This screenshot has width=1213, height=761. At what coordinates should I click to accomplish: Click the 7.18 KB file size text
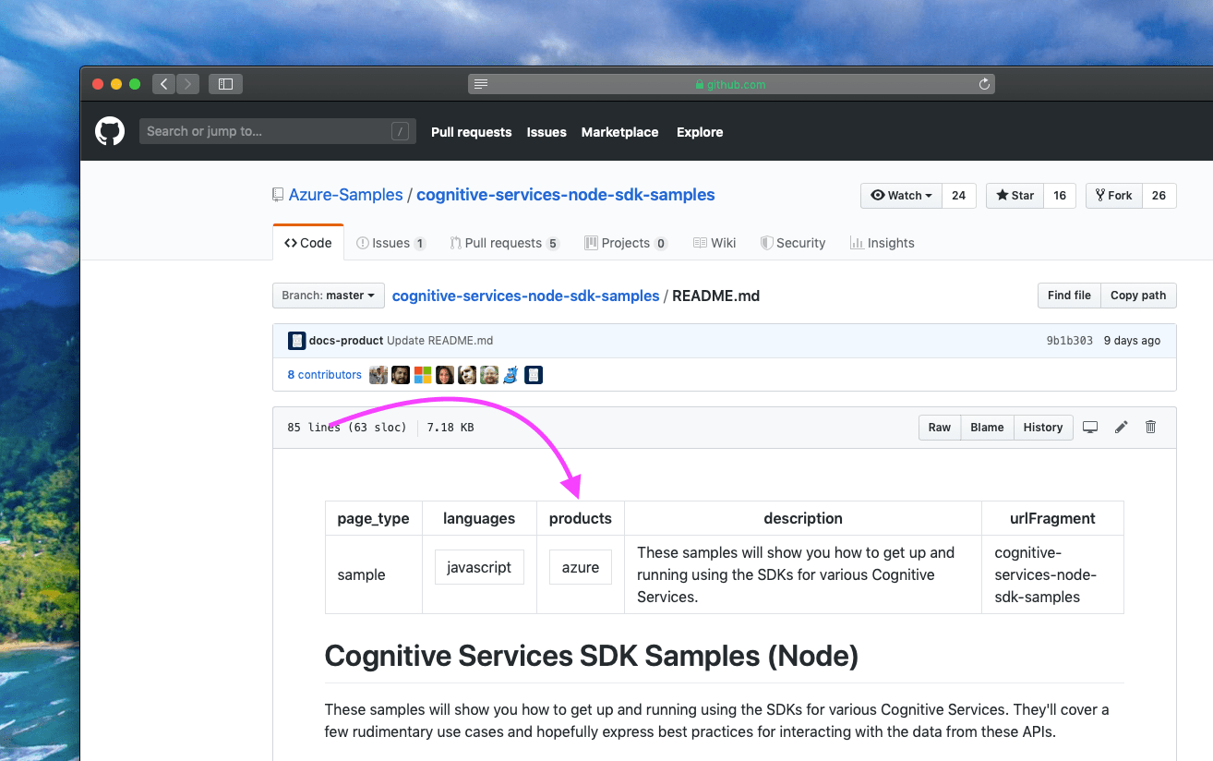click(x=450, y=428)
